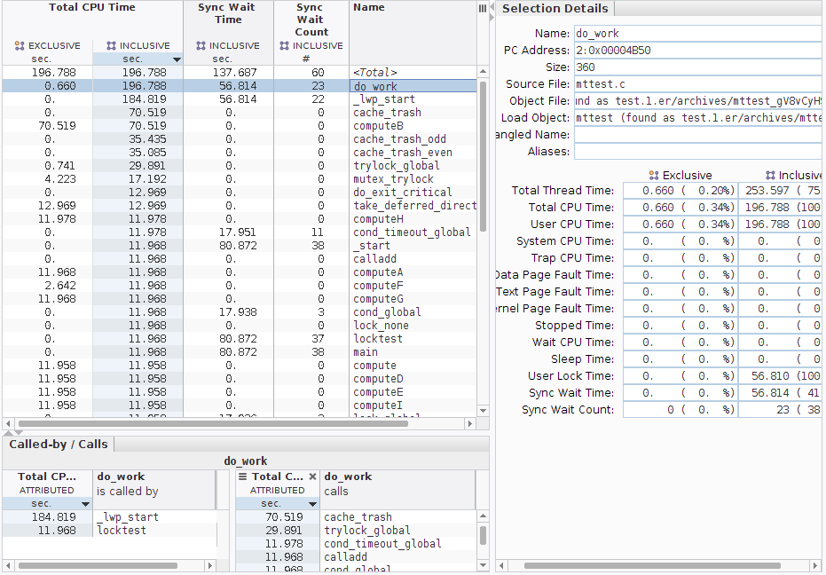The image size is (826, 575).
Task: Click the Inclusive Total CPU Time metric icon
Action: click(111, 46)
